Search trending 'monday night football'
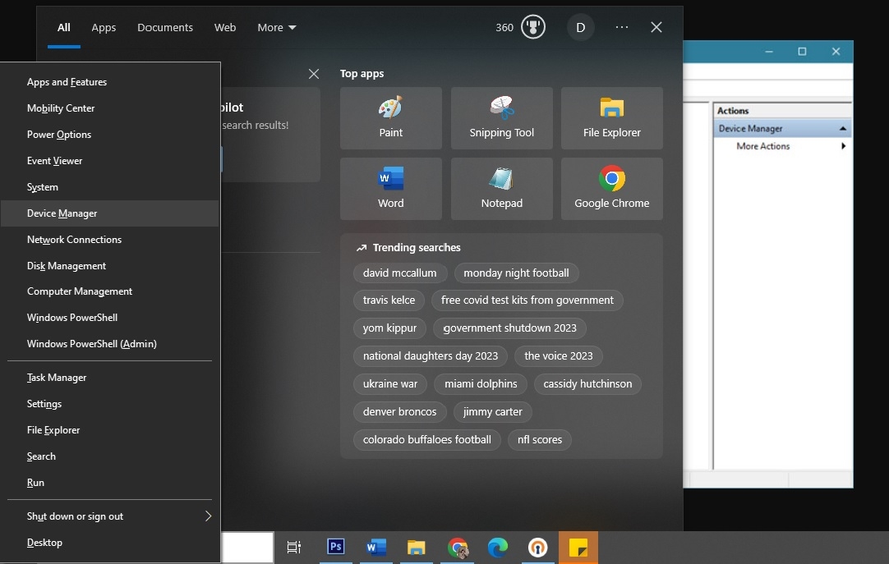Viewport: 889px width, 564px height. 516,273
